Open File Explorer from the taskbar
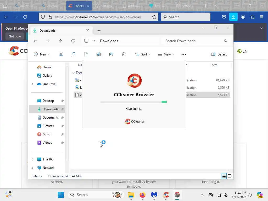This screenshot has height=201, width=268. coord(131,195)
